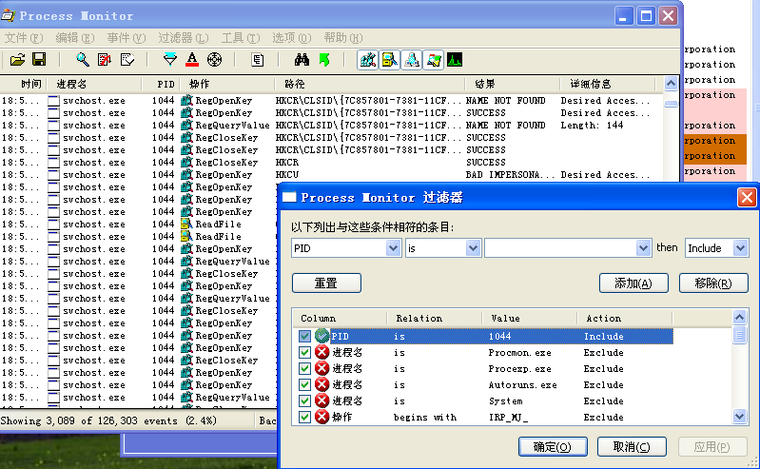Toggle the IRP_MJ_ exclude filter checkbox
Screen dimensions: 760x469
(304, 417)
